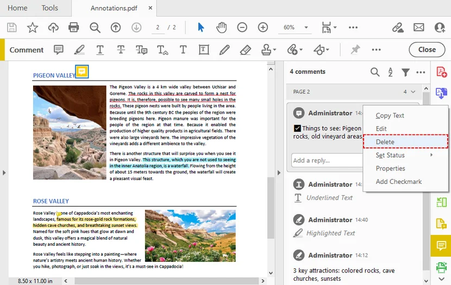Screen dimensions: 451x285
Task: Select the insert text caret tool
Action: click(x=162, y=50)
